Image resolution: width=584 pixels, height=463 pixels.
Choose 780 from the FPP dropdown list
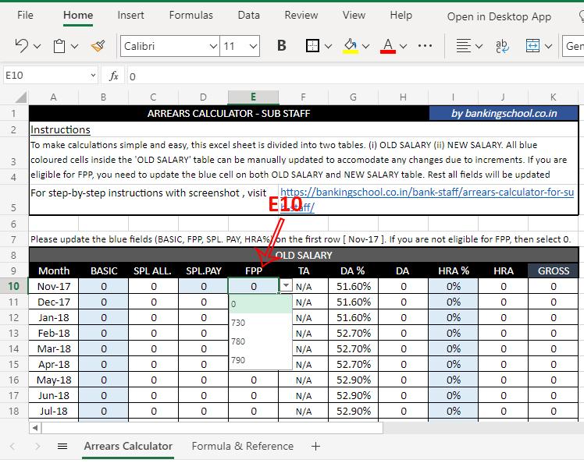point(238,341)
